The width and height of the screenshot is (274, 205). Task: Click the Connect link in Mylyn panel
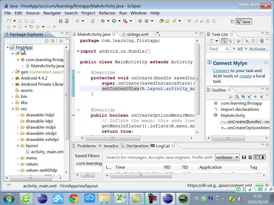click(221, 70)
